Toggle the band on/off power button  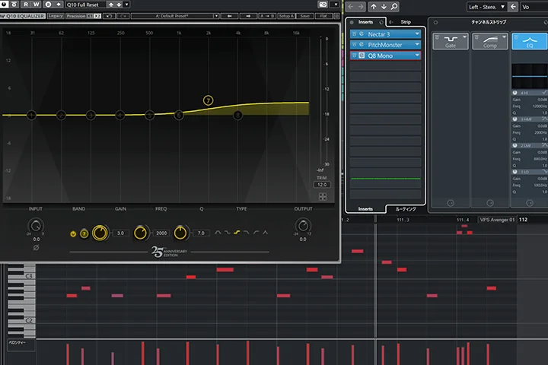[x=73, y=233]
